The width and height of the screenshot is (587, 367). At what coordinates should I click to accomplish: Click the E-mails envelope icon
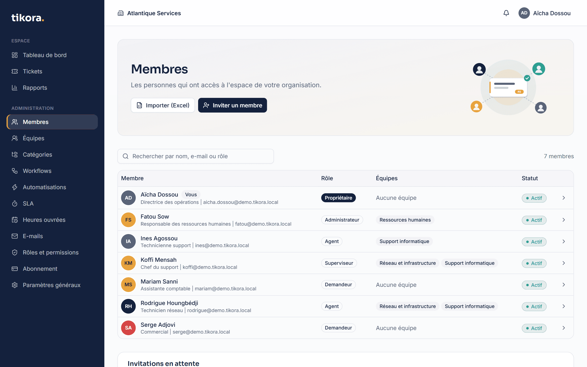pos(15,236)
